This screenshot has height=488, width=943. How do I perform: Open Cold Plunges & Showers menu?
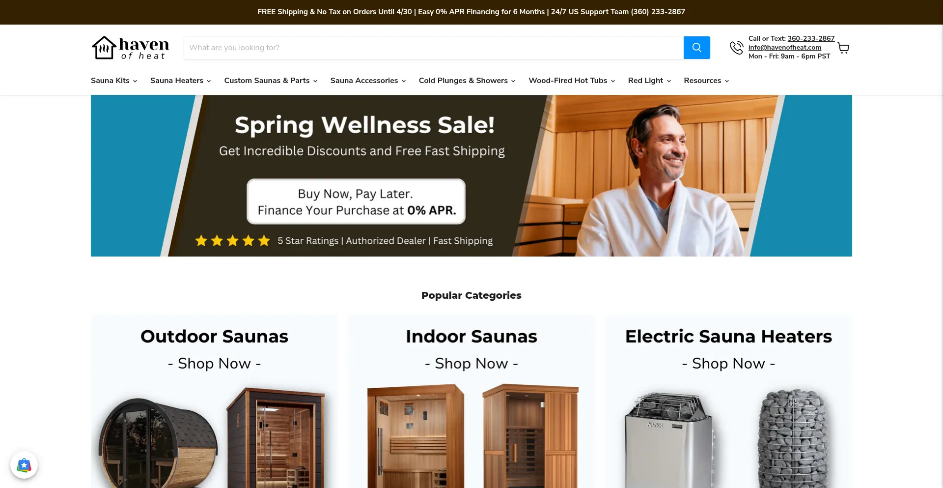tap(467, 81)
